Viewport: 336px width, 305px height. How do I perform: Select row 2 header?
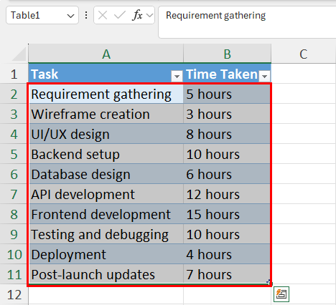[x=14, y=94]
